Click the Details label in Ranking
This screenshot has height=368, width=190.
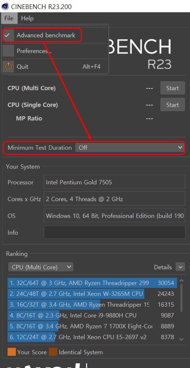pyautogui.click(x=163, y=267)
